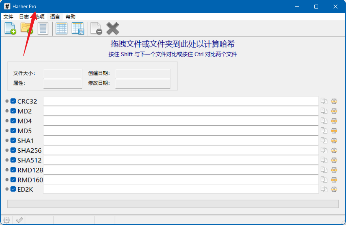Screen dimensions: 346x225
Task: Maximize the Hasher Pro window
Action: (316, 7)
